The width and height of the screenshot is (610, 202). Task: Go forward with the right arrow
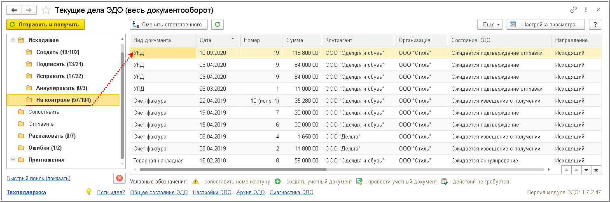[x=28, y=10]
